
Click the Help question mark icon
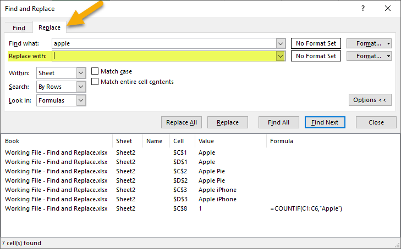[362, 8]
